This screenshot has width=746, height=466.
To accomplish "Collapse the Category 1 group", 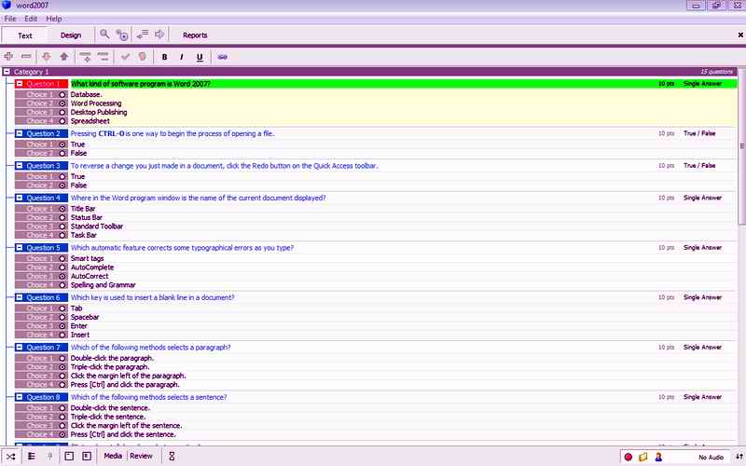I will (x=7, y=72).
